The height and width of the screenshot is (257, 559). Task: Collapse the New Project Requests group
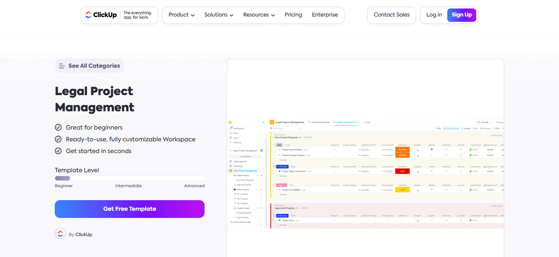(x=273, y=137)
